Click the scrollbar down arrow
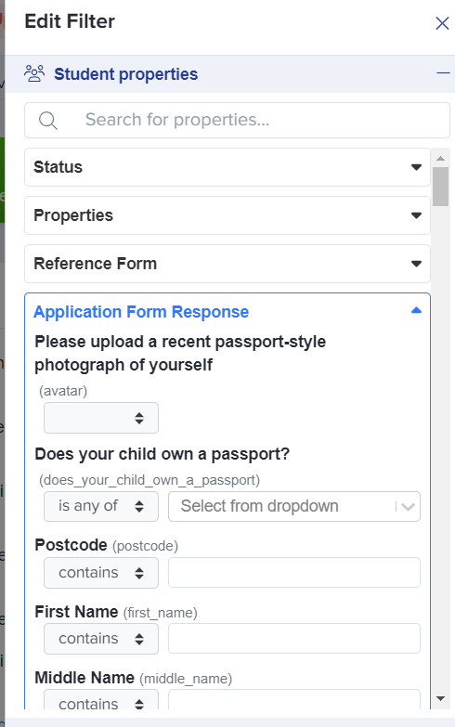This screenshot has width=455, height=727. point(441,698)
